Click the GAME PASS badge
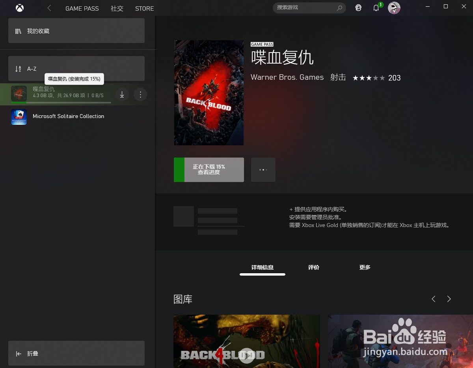Image resolution: width=473 pixels, height=368 pixels. click(x=262, y=44)
